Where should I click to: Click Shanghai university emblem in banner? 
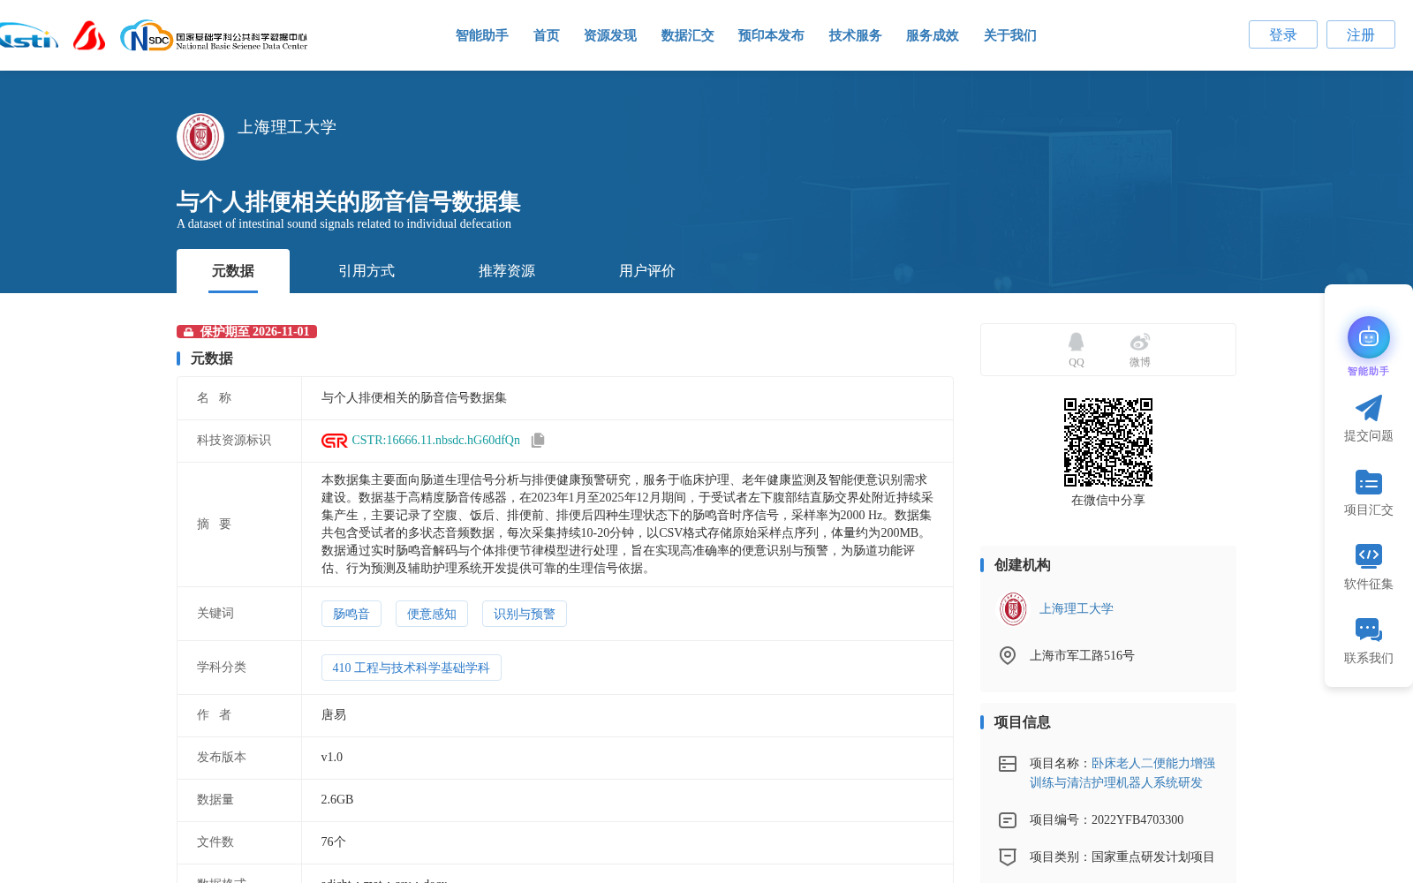click(x=200, y=137)
